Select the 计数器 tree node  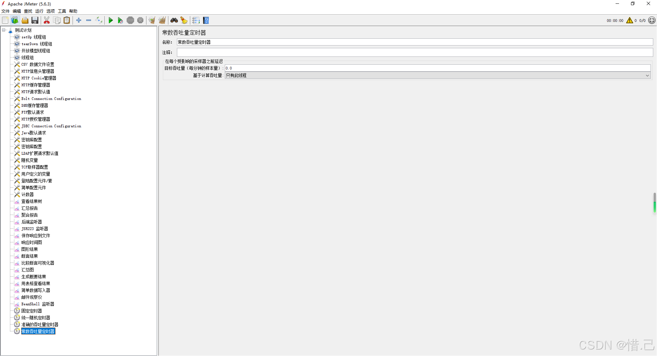[x=27, y=194]
